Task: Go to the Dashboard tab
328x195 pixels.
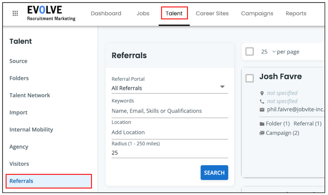Action: (106, 13)
